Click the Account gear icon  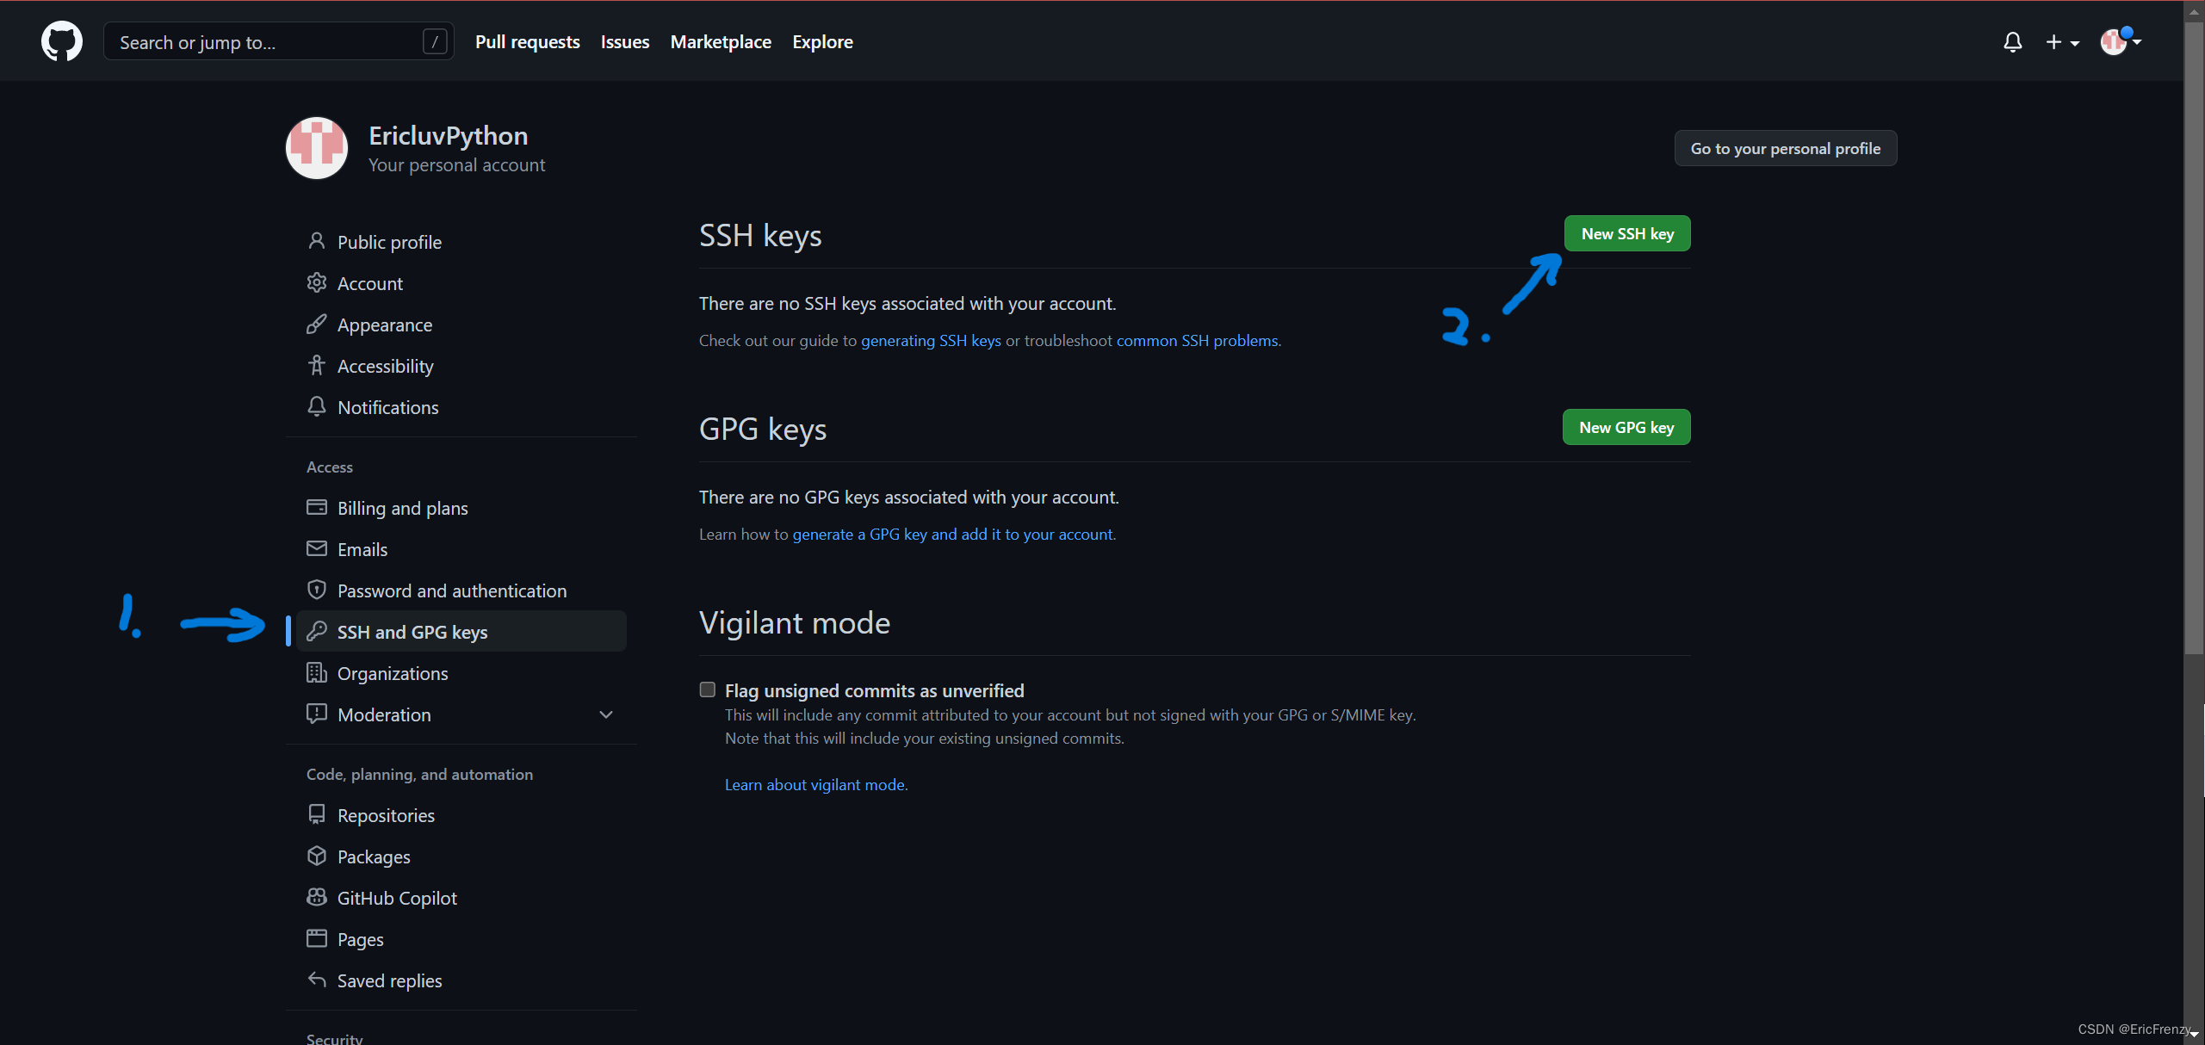pyautogui.click(x=316, y=282)
